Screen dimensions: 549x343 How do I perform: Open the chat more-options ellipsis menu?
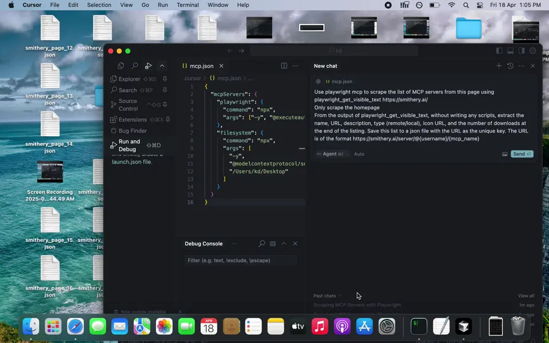click(x=521, y=66)
